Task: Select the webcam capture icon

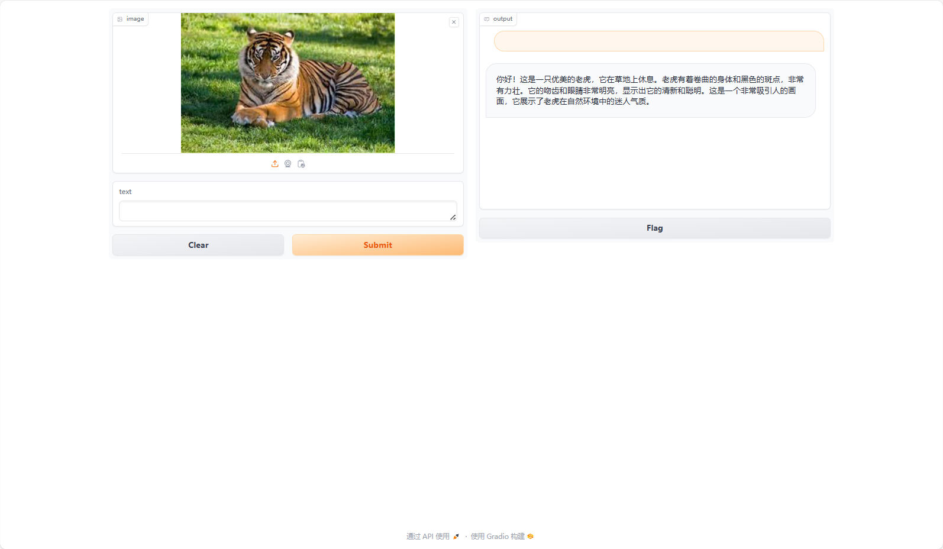Action: pos(288,164)
